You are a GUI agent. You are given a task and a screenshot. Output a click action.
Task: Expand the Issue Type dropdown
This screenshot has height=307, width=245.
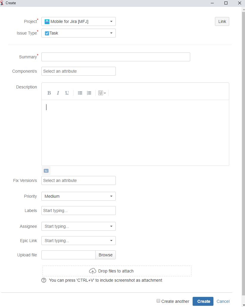click(x=79, y=33)
